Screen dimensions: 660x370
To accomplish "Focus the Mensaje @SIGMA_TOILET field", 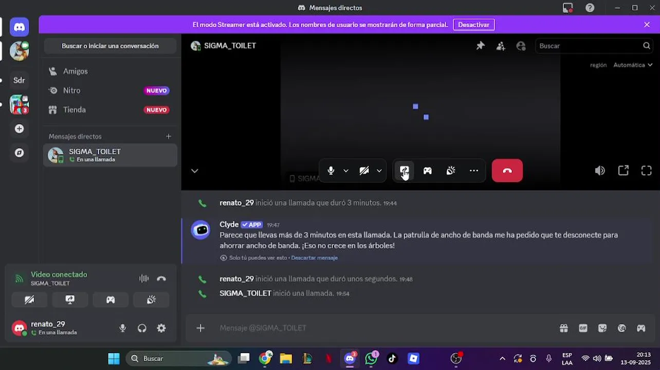I will coord(383,328).
